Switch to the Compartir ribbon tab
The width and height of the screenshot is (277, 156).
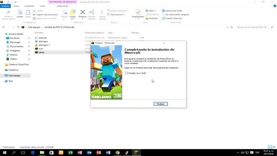coord(29,6)
